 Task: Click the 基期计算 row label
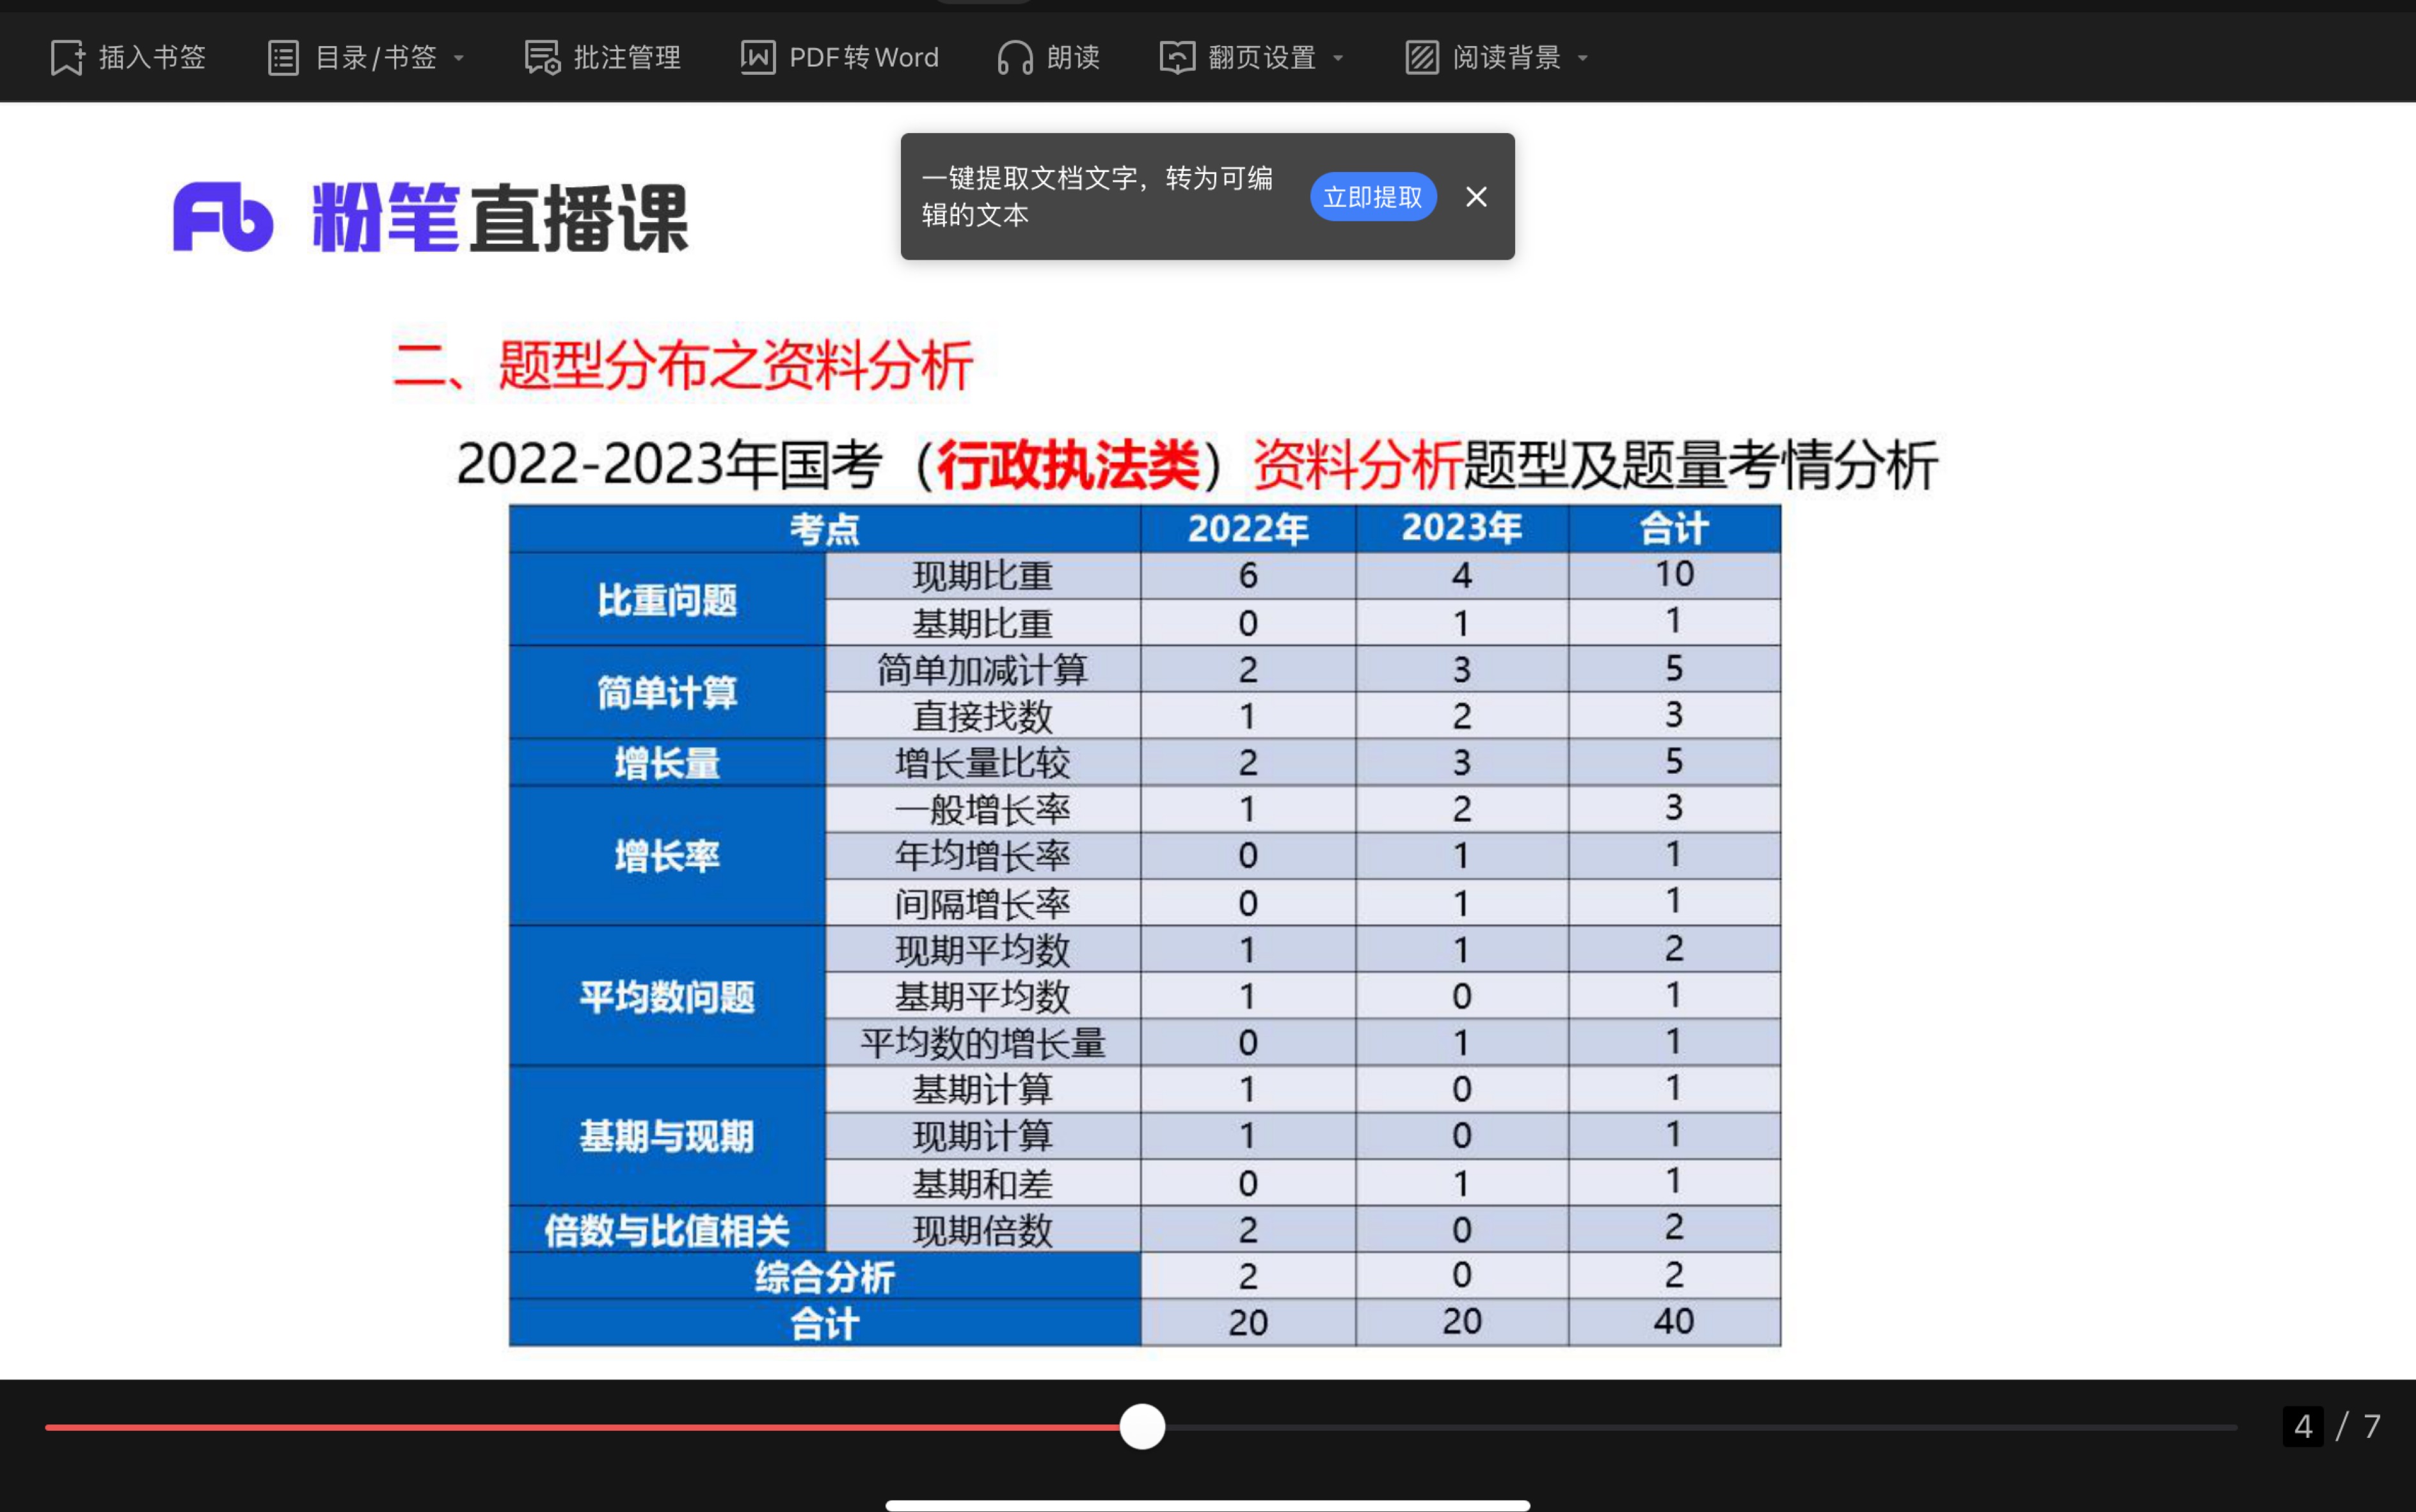[982, 1089]
